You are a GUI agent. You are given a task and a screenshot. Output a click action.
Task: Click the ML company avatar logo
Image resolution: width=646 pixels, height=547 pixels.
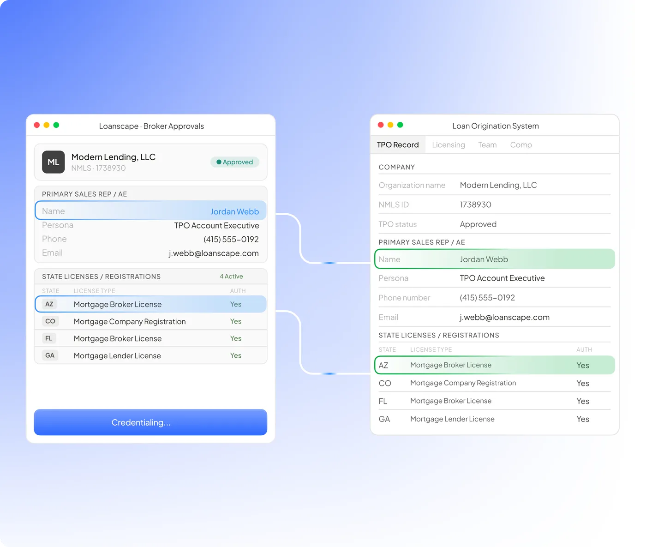click(x=54, y=162)
